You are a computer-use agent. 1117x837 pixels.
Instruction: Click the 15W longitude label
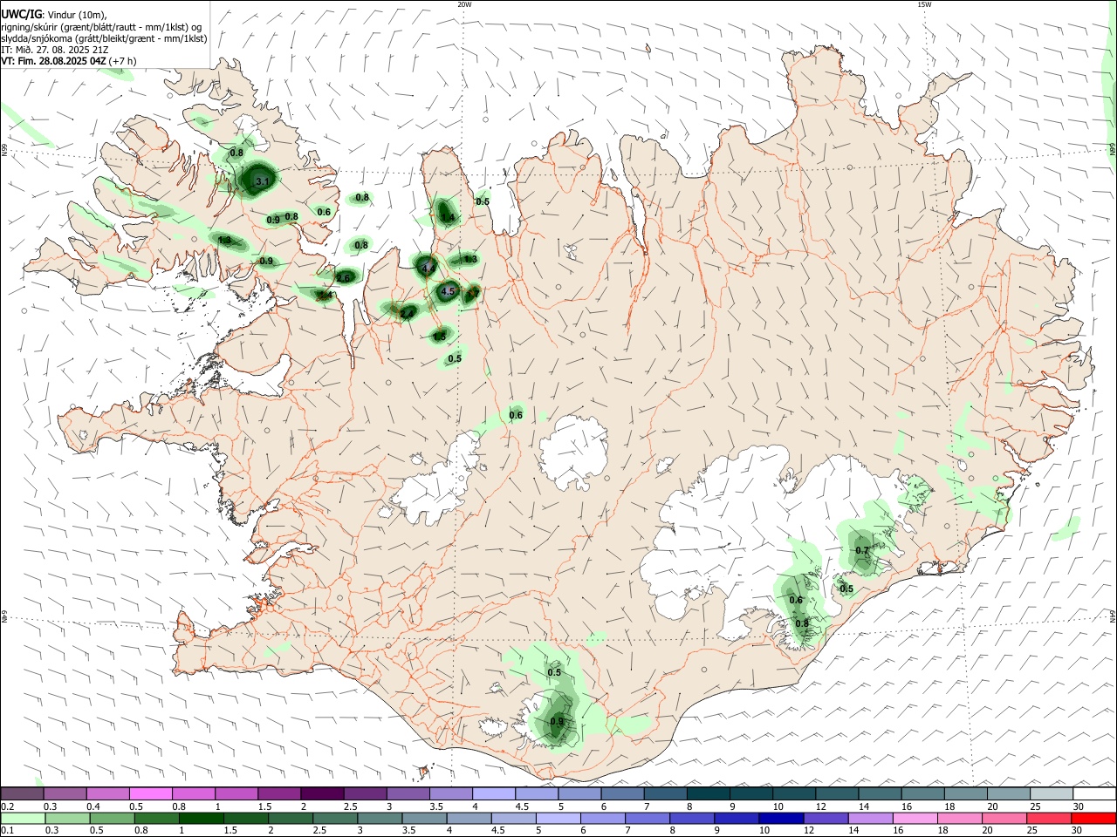(924, 4)
